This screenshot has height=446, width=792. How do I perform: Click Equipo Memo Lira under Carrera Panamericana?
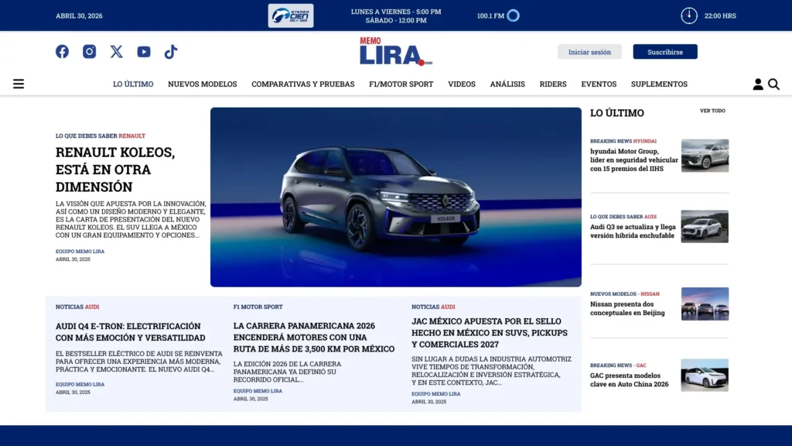click(258, 391)
